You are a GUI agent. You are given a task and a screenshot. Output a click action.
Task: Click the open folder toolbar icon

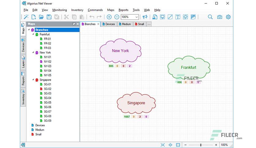click(41, 17)
